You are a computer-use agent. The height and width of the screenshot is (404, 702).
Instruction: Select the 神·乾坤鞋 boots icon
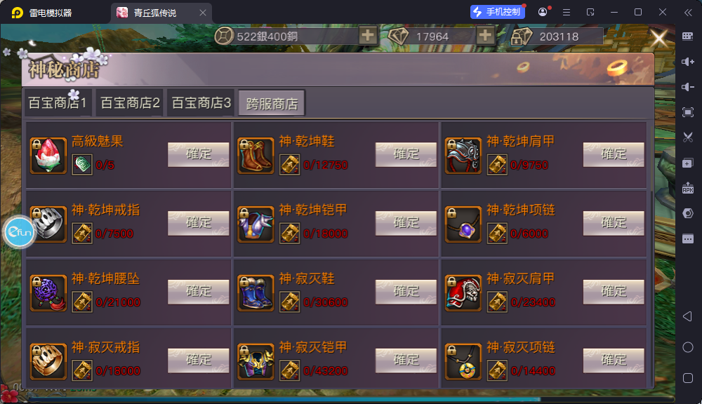coord(256,155)
